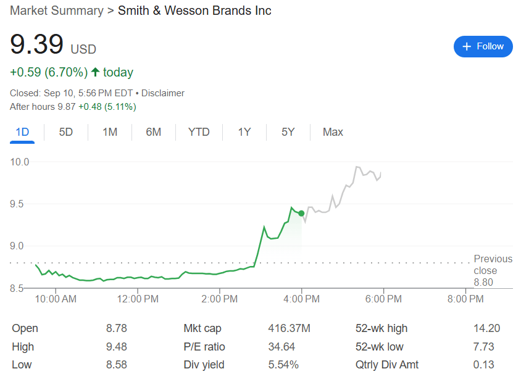View the 1Y price chart
Screen dimensions: 521x382
point(244,132)
